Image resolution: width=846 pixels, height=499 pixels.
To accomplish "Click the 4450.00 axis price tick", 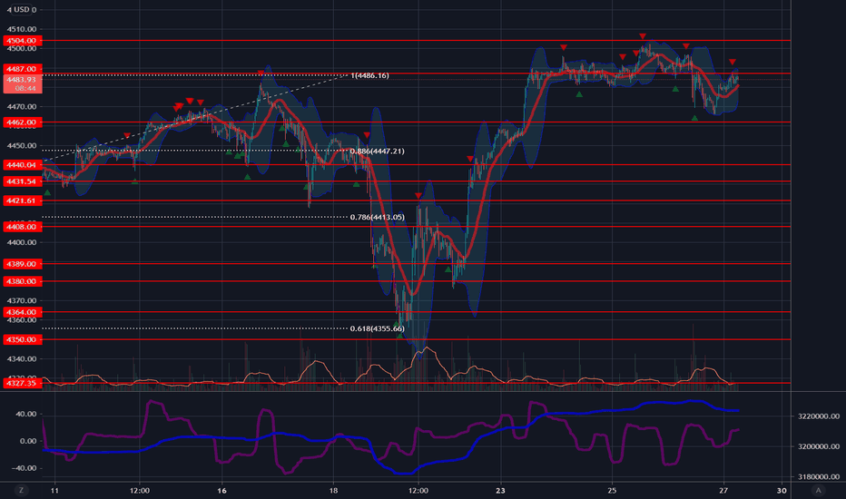I will click(x=22, y=146).
